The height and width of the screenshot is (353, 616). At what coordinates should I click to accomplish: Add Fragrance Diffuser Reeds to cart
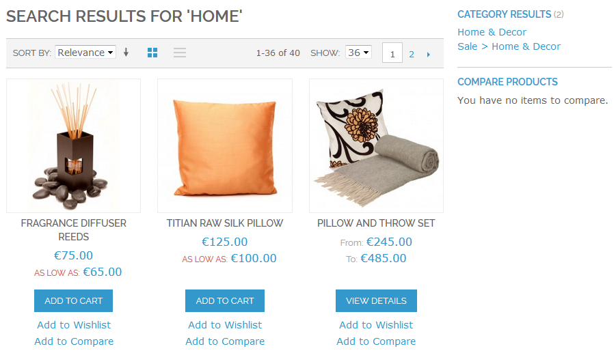click(x=73, y=300)
